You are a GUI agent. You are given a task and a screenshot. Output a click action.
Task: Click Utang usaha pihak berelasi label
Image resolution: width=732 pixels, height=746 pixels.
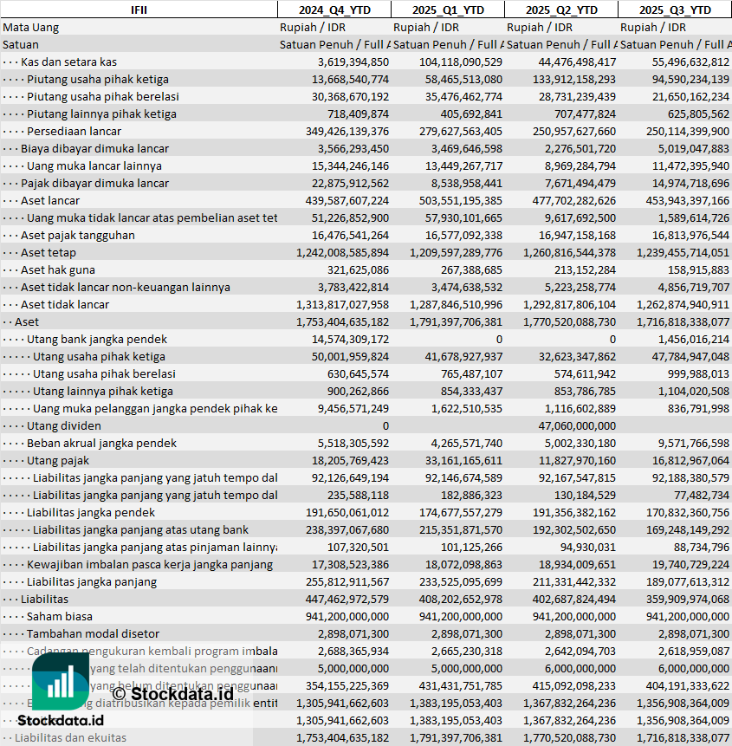coord(104,374)
